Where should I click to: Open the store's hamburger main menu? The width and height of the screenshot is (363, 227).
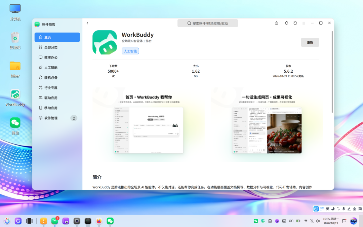[x=304, y=23]
